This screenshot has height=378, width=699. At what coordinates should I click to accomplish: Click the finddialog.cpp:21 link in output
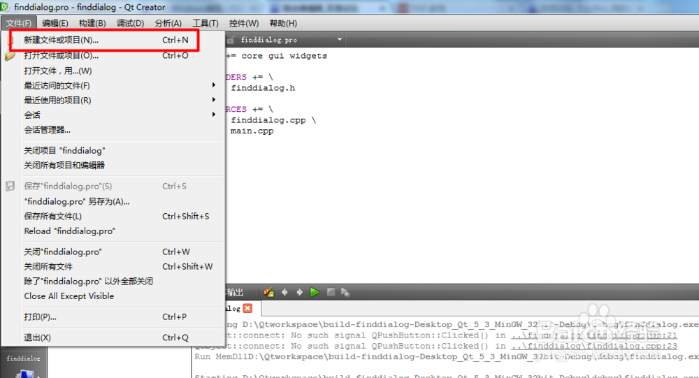[x=594, y=335]
